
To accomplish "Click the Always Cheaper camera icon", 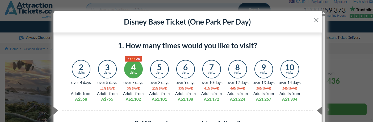I will point(21,38).
